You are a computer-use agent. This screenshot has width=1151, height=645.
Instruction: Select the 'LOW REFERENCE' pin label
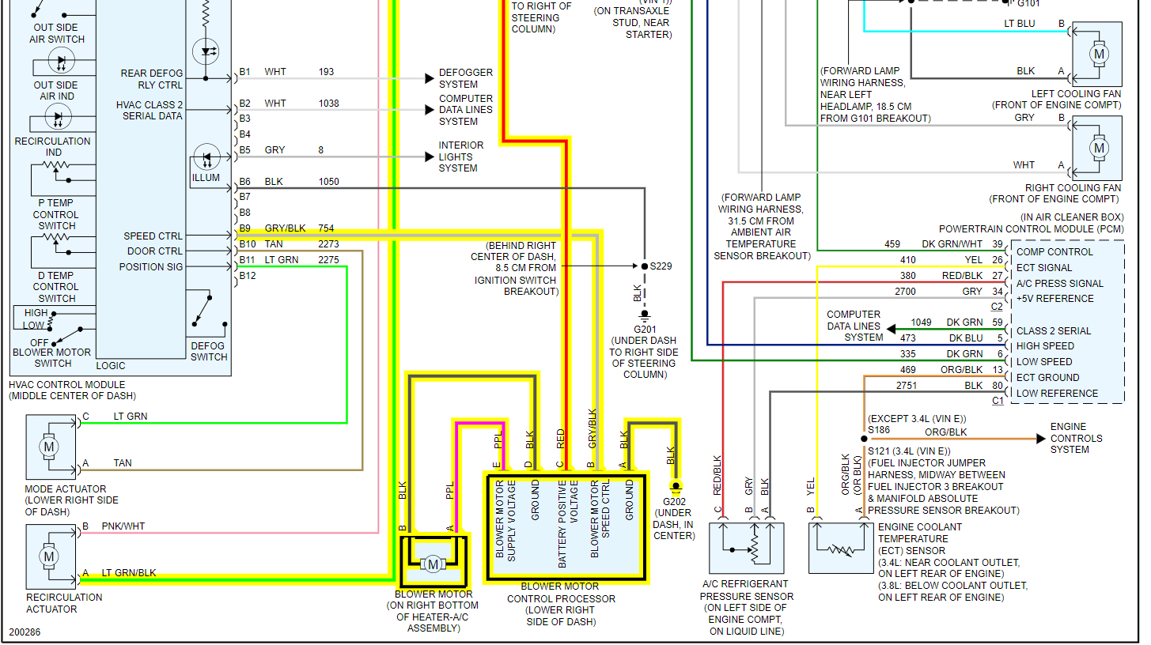[x=1057, y=393]
